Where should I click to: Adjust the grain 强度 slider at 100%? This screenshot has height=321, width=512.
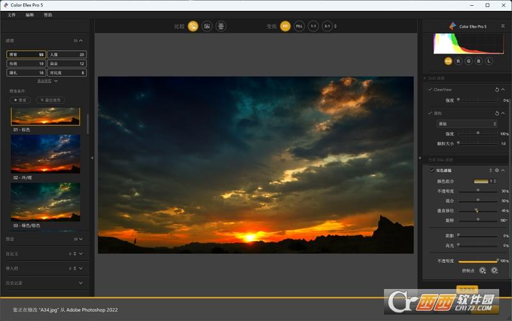coord(477,134)
